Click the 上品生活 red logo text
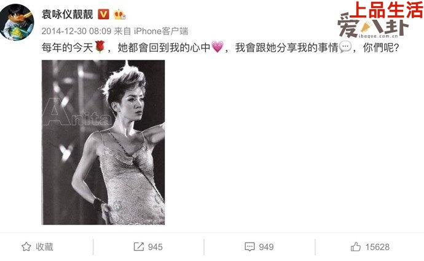The image size is (424, 261). (387, 10)
